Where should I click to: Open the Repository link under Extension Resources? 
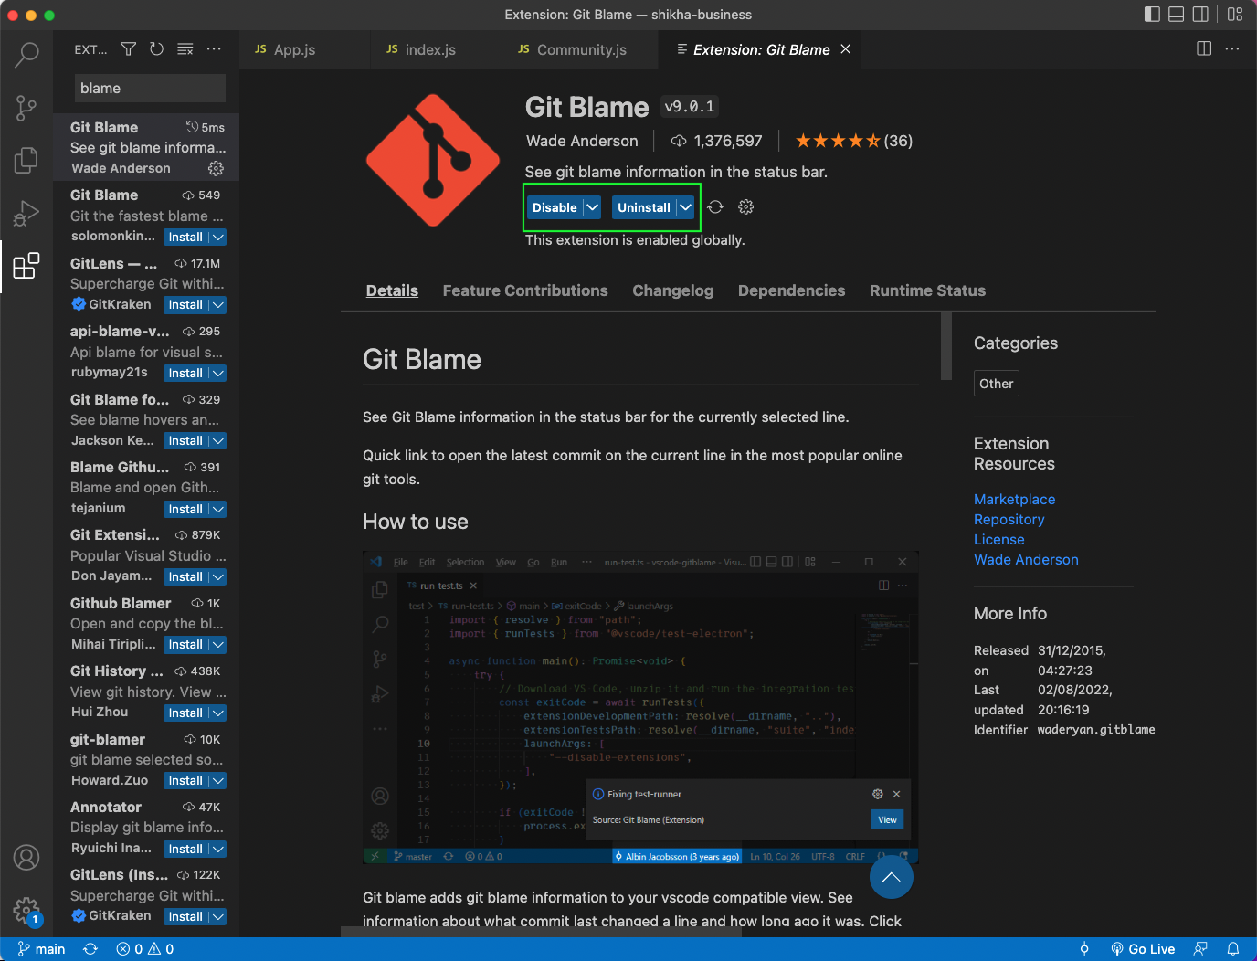coord(1009,519)
